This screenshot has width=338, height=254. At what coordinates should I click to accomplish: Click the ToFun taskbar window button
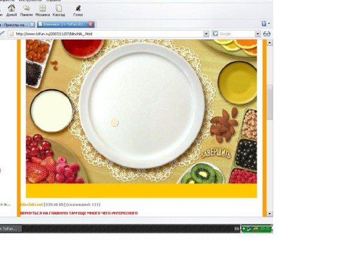coord(11,229)
